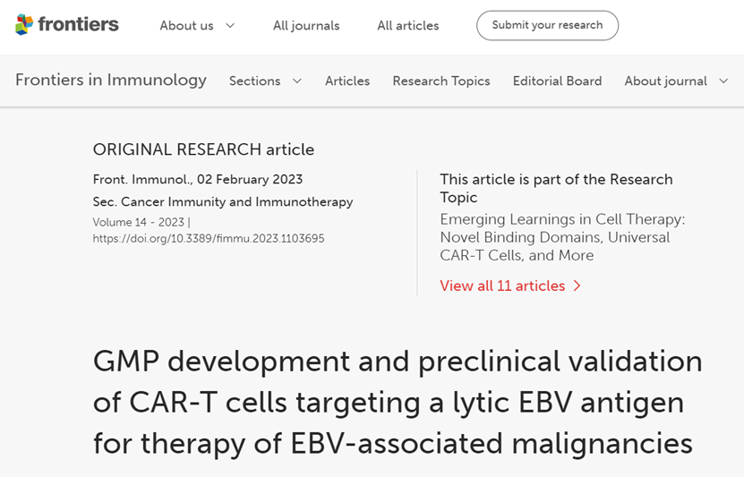
Task: Open All journals menu item
Action: coord(306,26)
